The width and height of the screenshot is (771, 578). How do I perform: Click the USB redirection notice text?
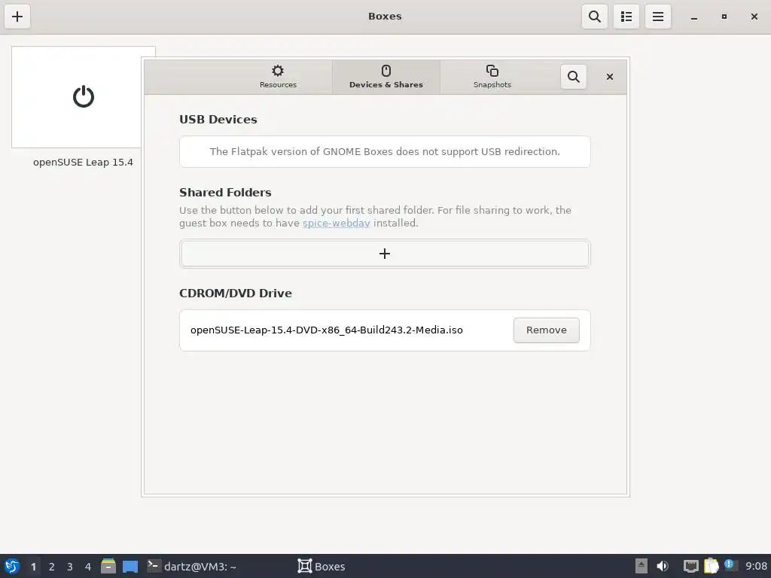pos(385,151)
